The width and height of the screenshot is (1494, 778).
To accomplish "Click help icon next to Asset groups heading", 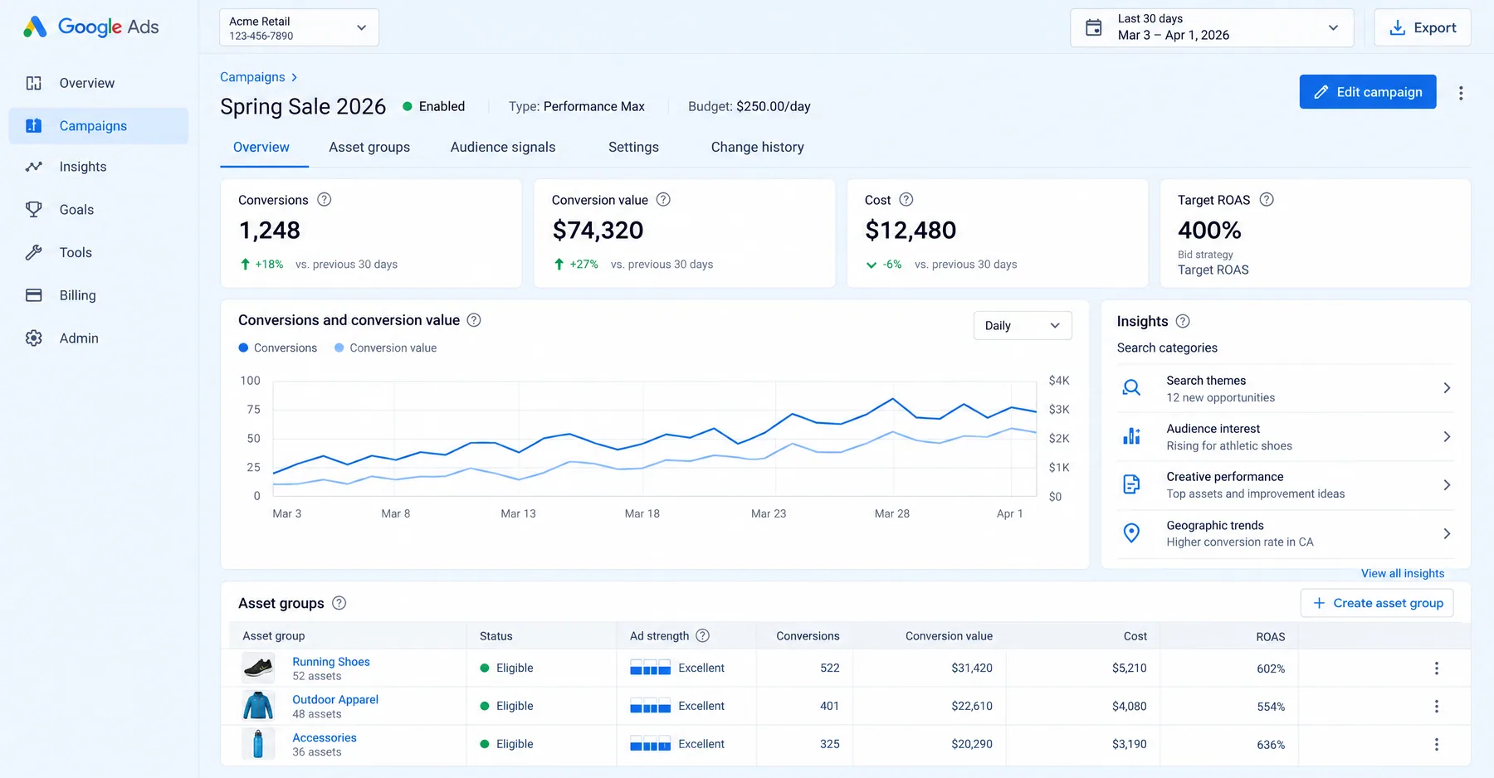I will coord(339,603).
